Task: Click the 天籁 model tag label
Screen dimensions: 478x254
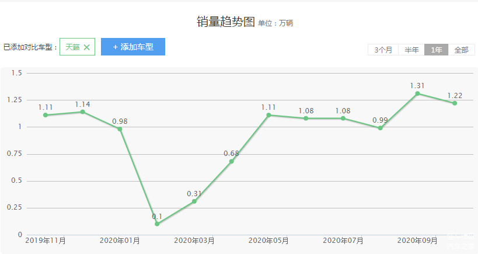Action: coord(72,47)
